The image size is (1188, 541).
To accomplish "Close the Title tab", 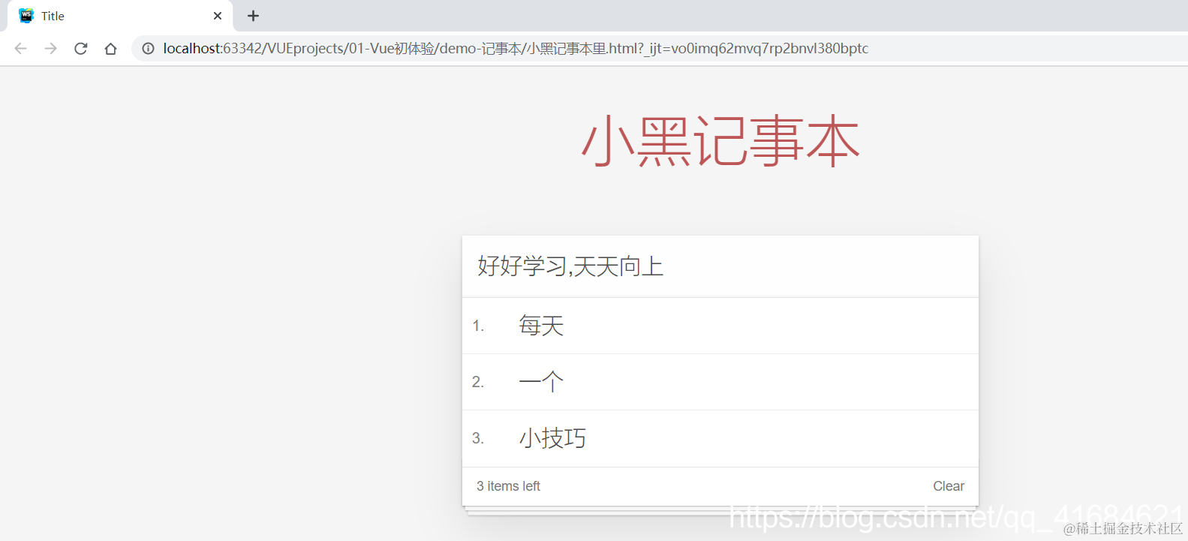I will (x=218, y=16).
